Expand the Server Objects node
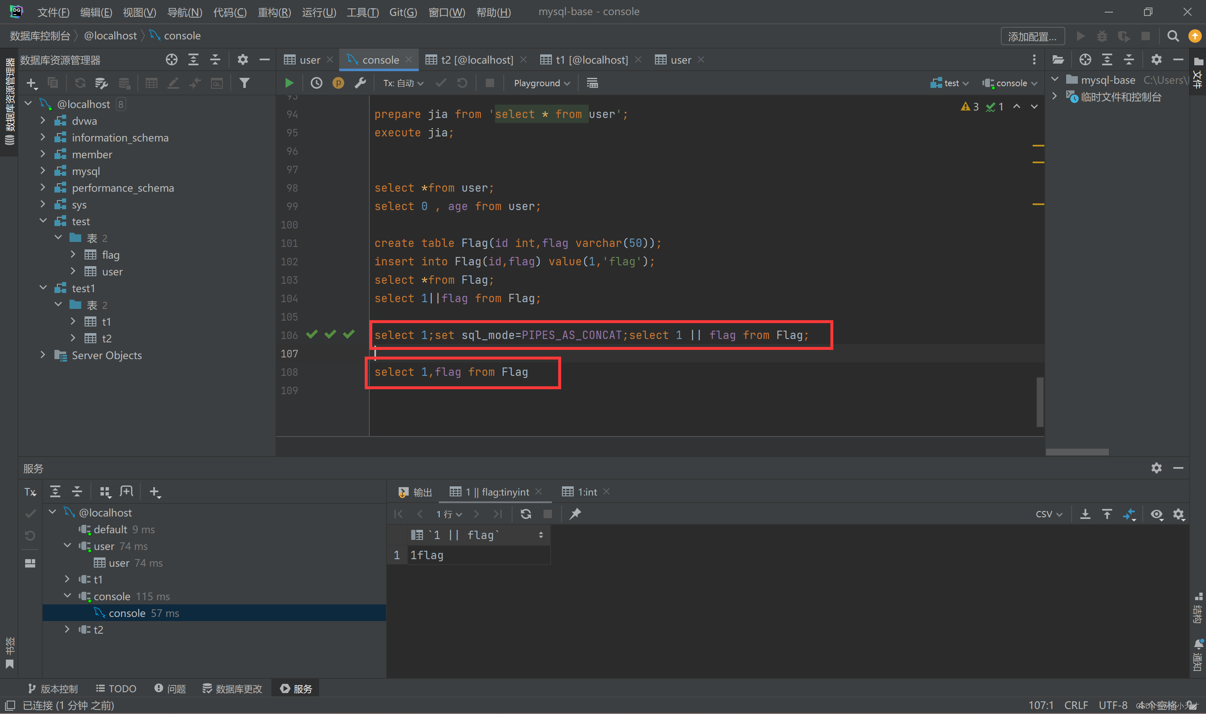Image resolution: width=1206 pixels, height=714 pixels. pyautogui.click(x=43, y=355)
